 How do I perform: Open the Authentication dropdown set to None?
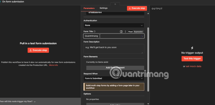[x=114, y=25]
